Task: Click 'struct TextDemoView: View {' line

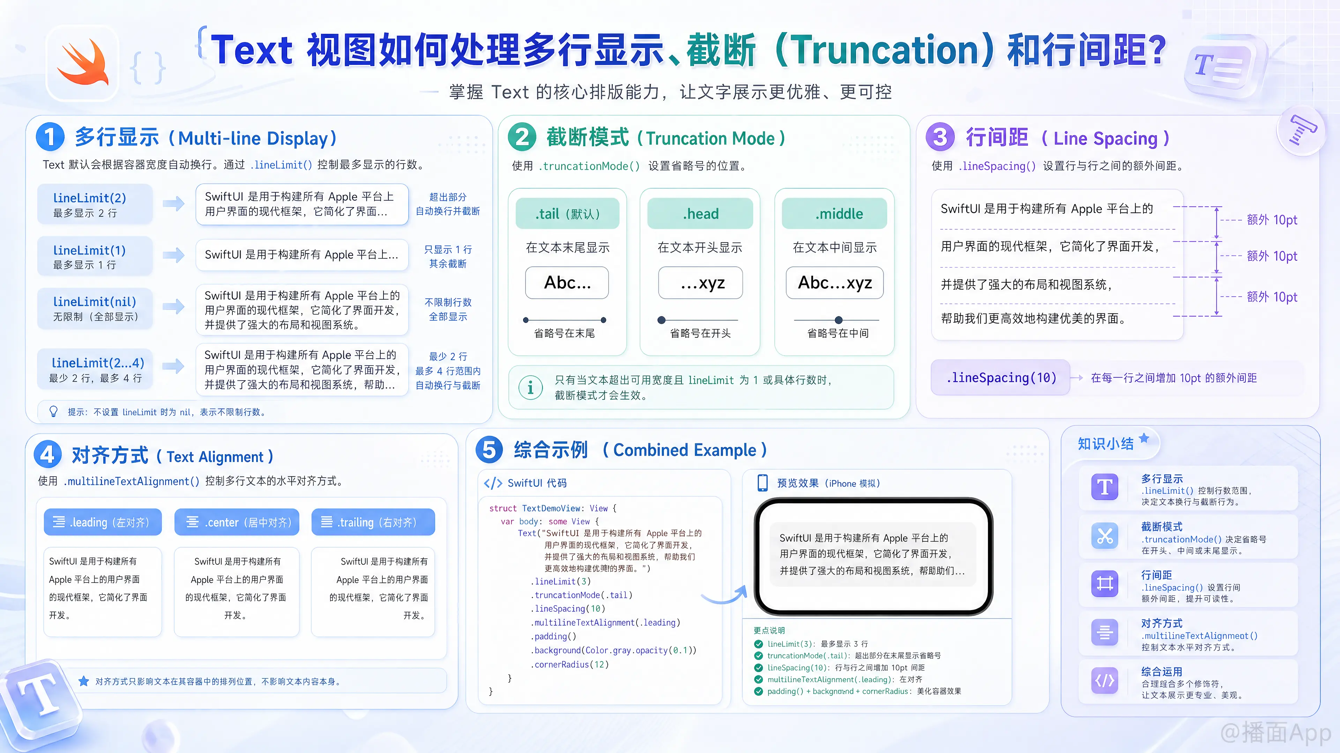Action: click(x=552, y=508)
